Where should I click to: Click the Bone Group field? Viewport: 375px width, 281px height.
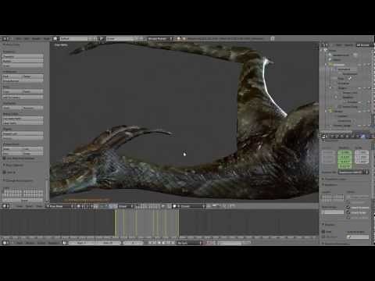(x=333, y=212)
